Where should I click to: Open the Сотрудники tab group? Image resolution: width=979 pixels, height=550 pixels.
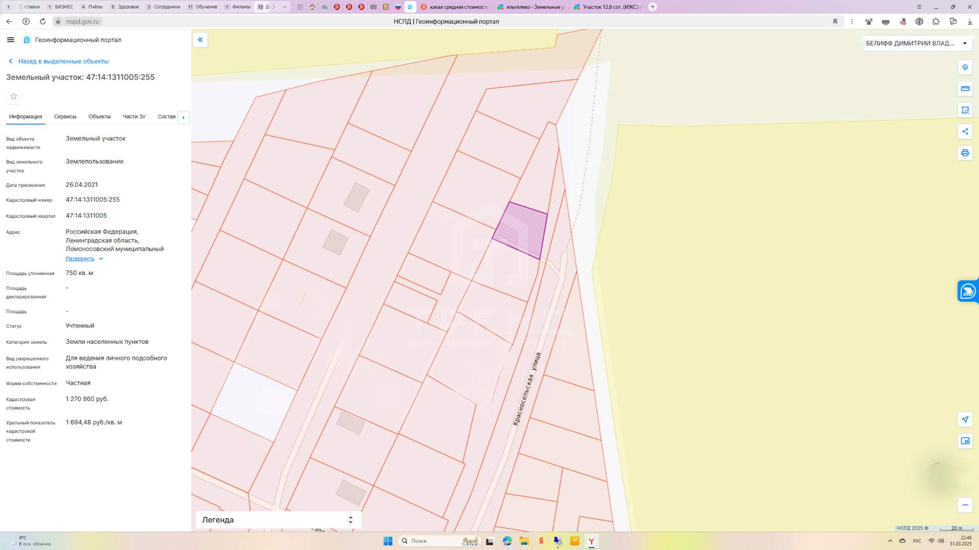163,7
